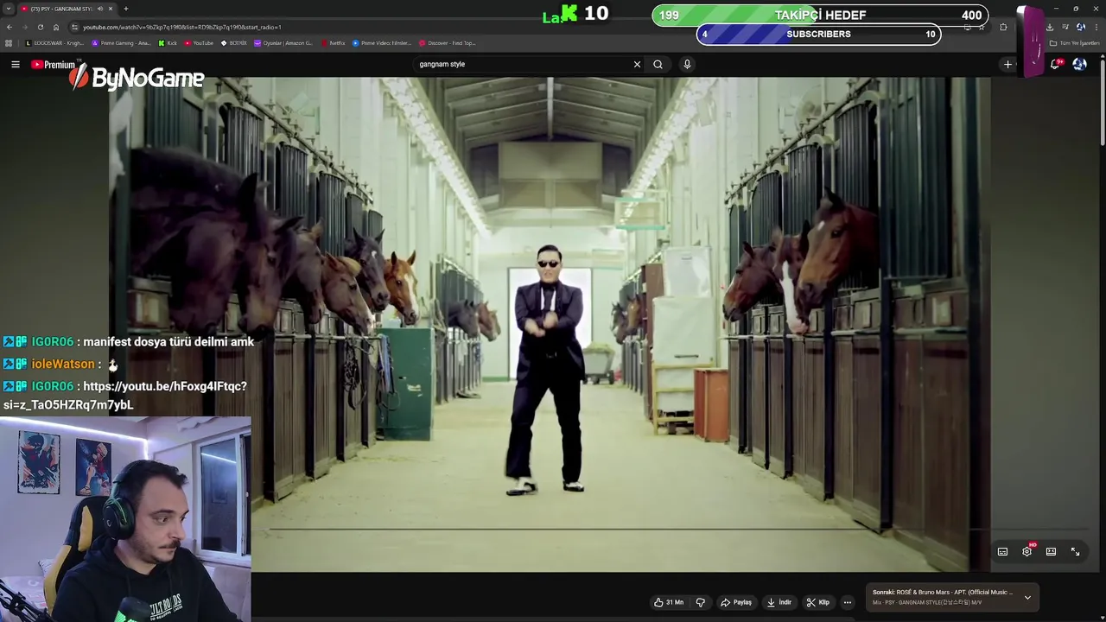Close the PSY Gangnam Style tab
This screenshot has height=622, width=1106.
point(111,9)
